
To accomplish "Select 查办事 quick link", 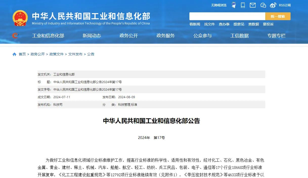I will coord(224,24).
